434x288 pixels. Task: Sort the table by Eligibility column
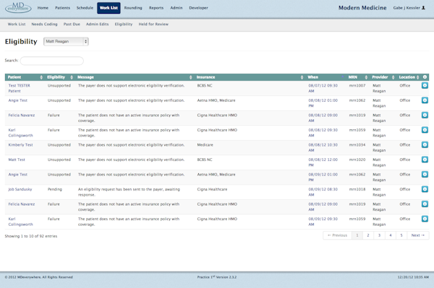[60, 77]
